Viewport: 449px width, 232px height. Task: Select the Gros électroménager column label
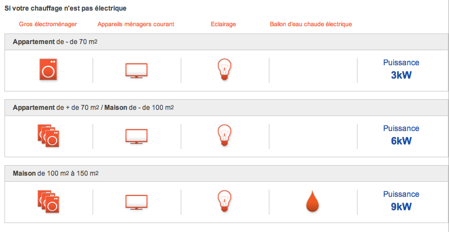pos(48,24)
